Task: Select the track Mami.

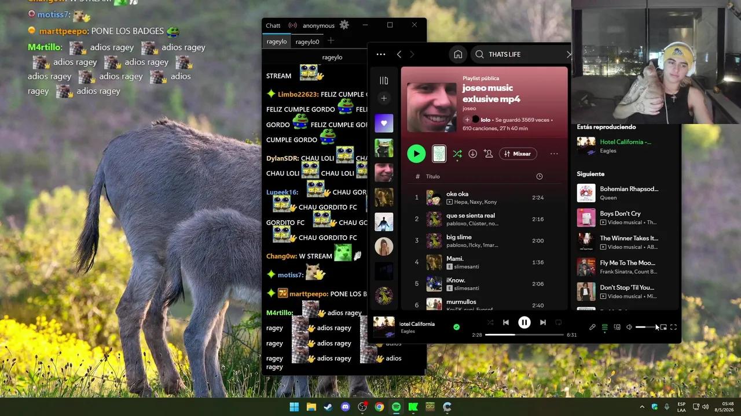Action: tap(485, 262)
